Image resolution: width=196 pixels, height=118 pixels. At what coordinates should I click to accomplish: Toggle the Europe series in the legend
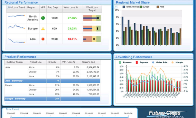click(144, 7)
